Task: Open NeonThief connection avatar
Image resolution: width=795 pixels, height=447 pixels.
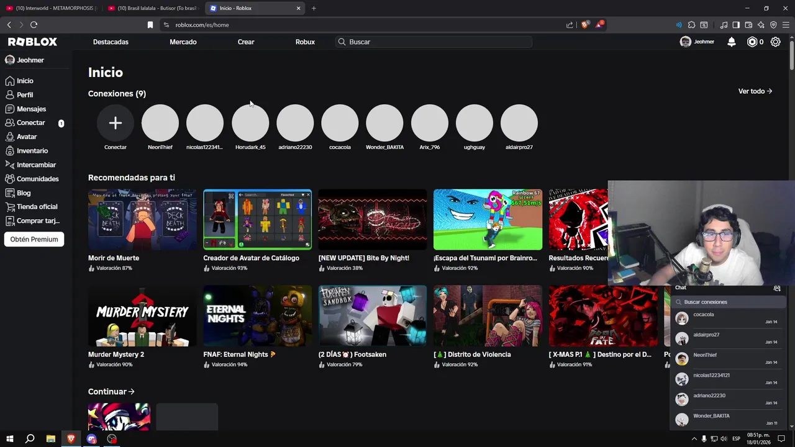Action: (160, 123)
